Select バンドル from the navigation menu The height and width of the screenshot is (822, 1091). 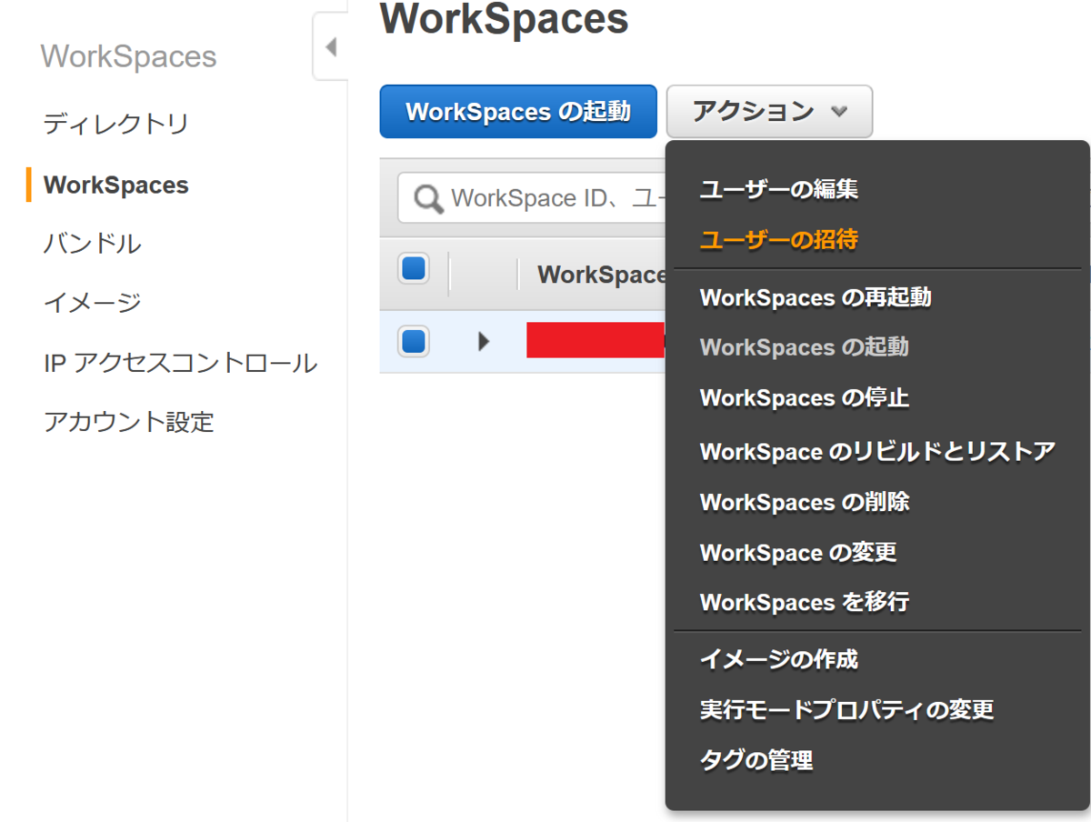pyautogui.click(x=91, y=244)
